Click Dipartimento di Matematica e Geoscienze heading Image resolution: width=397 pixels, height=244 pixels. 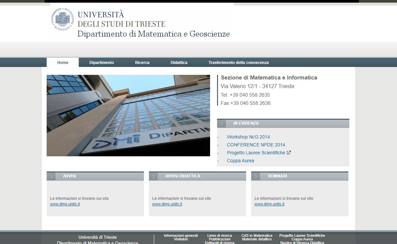[x=154, y=34]
